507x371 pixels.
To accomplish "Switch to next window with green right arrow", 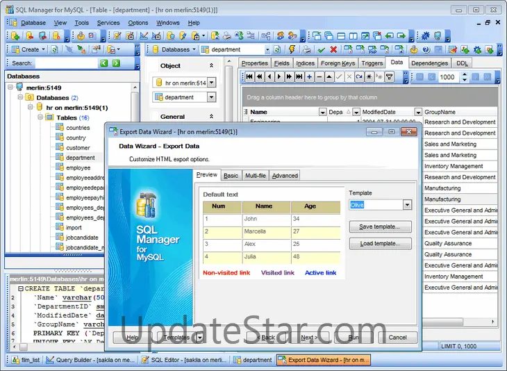I will pos(401,35).
